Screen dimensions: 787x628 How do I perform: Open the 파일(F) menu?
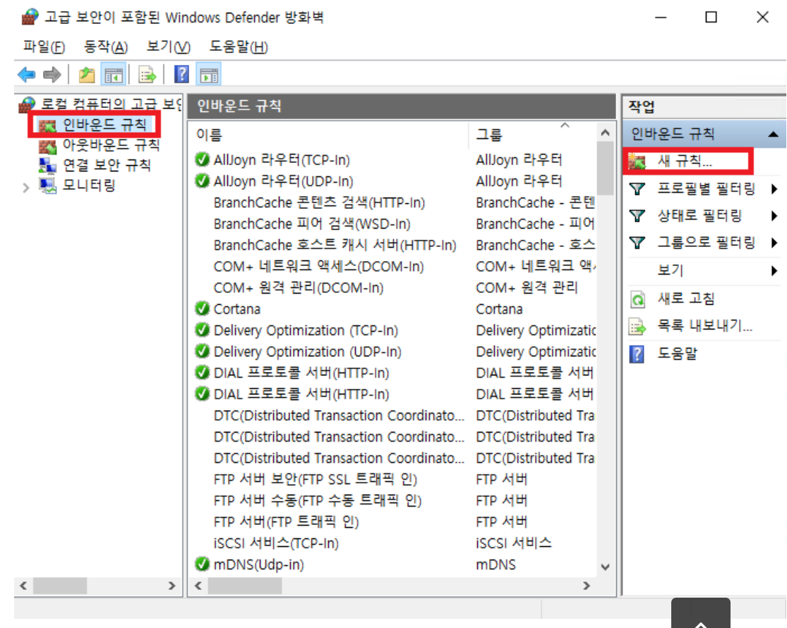[x=44, y=47]
